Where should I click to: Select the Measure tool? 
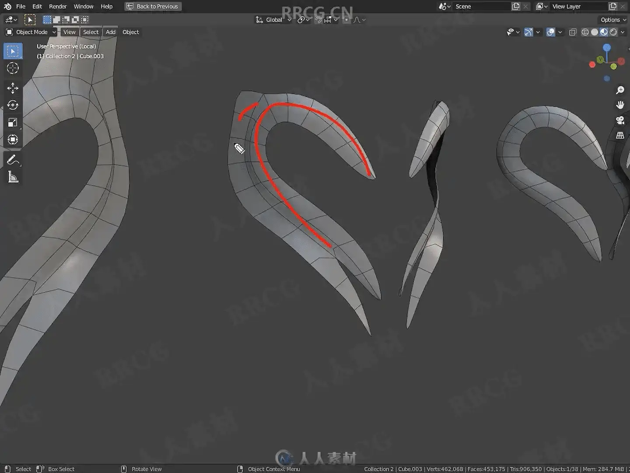coord(13,177)
